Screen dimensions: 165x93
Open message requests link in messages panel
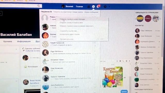62,12
